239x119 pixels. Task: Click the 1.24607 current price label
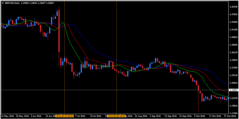(x=234, y=90)
